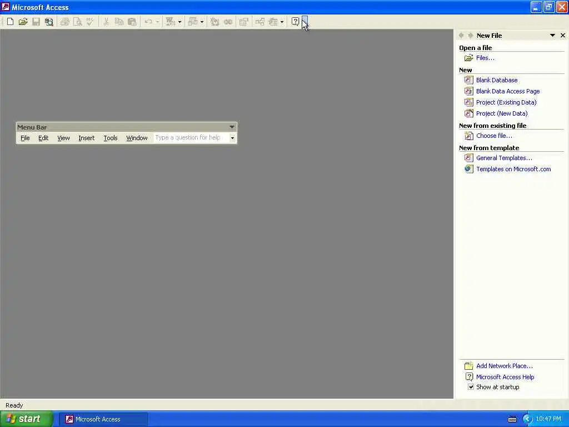Open the Insert menu
Image resolution: width=569 pixels, height=427 pixels.
[x=86, y=138]
